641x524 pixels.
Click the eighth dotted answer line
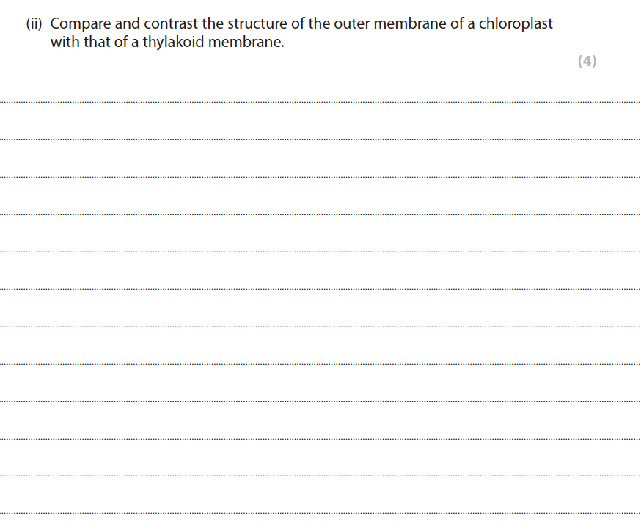(x=320, y=363)
